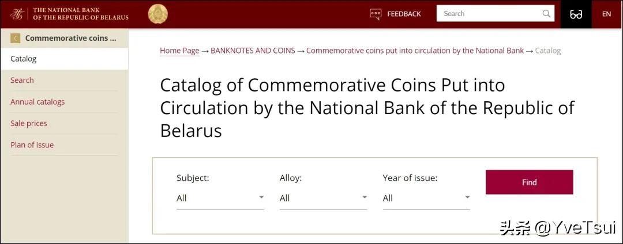Click the FEEDBACK text link
Screen dimensions: 623x244
coord(404,14)
